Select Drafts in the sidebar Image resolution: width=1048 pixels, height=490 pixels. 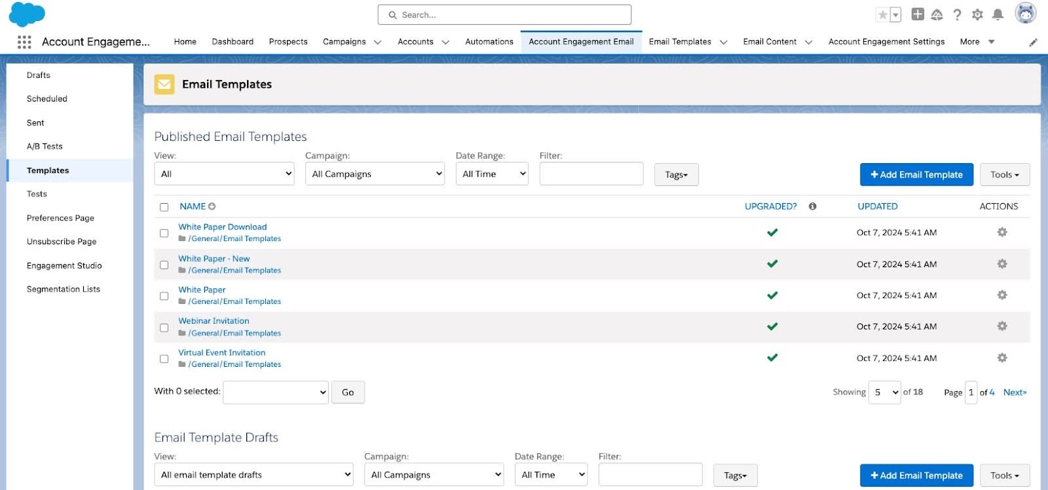pos(39,75)
